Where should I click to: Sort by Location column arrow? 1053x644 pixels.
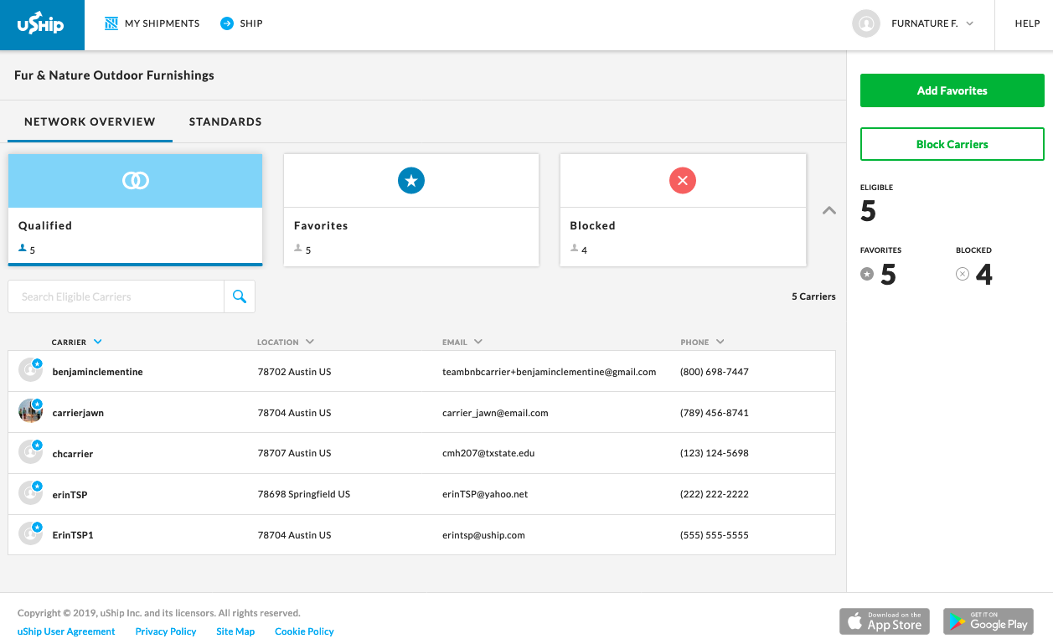(310, 342)
